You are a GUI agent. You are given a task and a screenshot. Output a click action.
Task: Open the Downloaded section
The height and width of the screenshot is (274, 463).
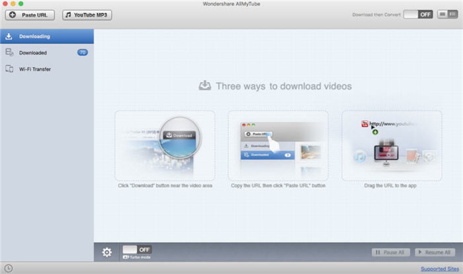tap(33, 53)
